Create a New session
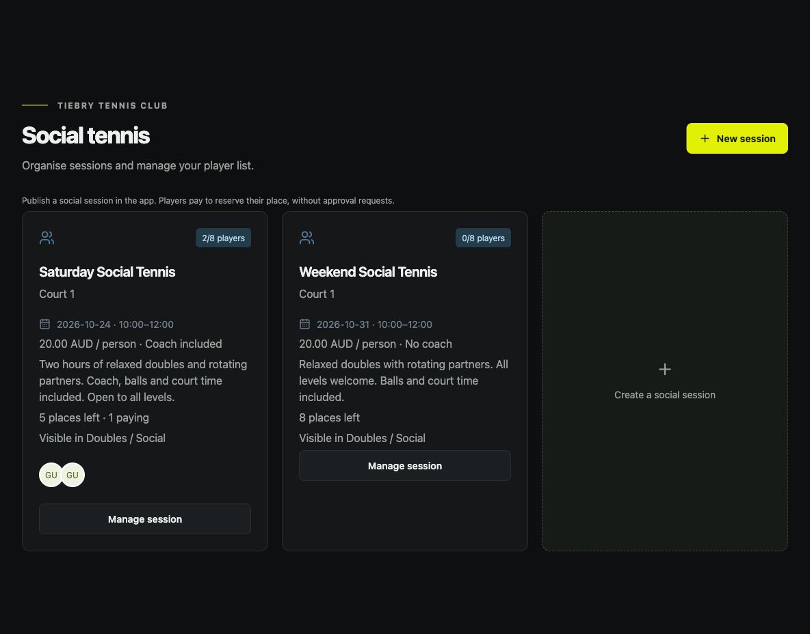The width and height of the screenshot is (810, 634). point(737,138)
